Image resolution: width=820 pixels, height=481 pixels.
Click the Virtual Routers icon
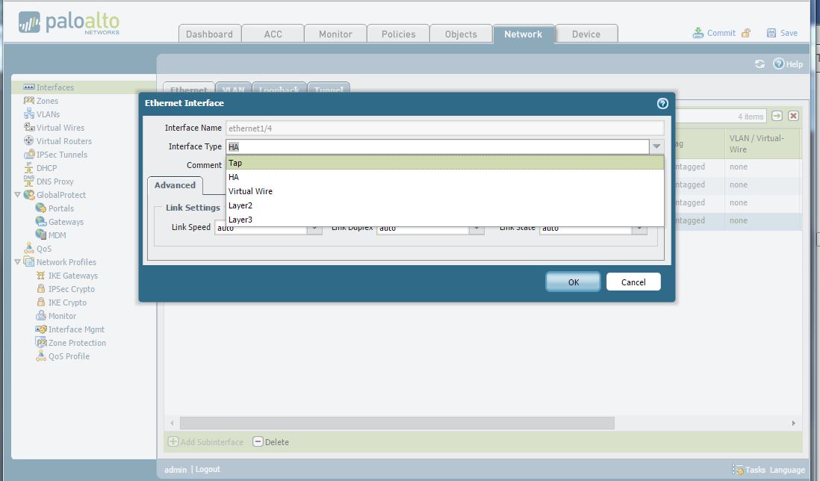pos(29,140)
